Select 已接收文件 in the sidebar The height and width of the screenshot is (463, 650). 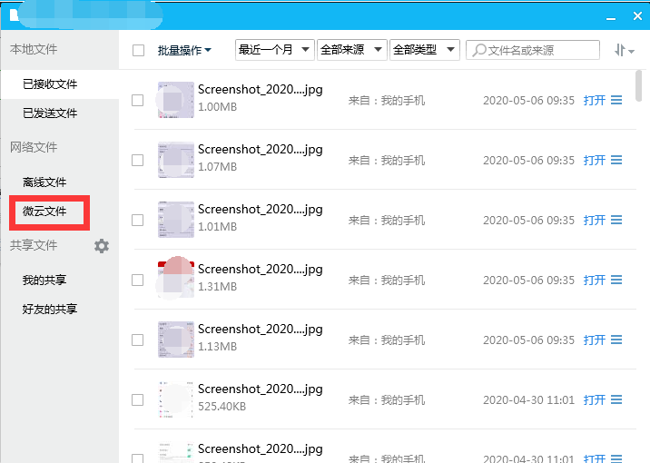pos(60,84)
